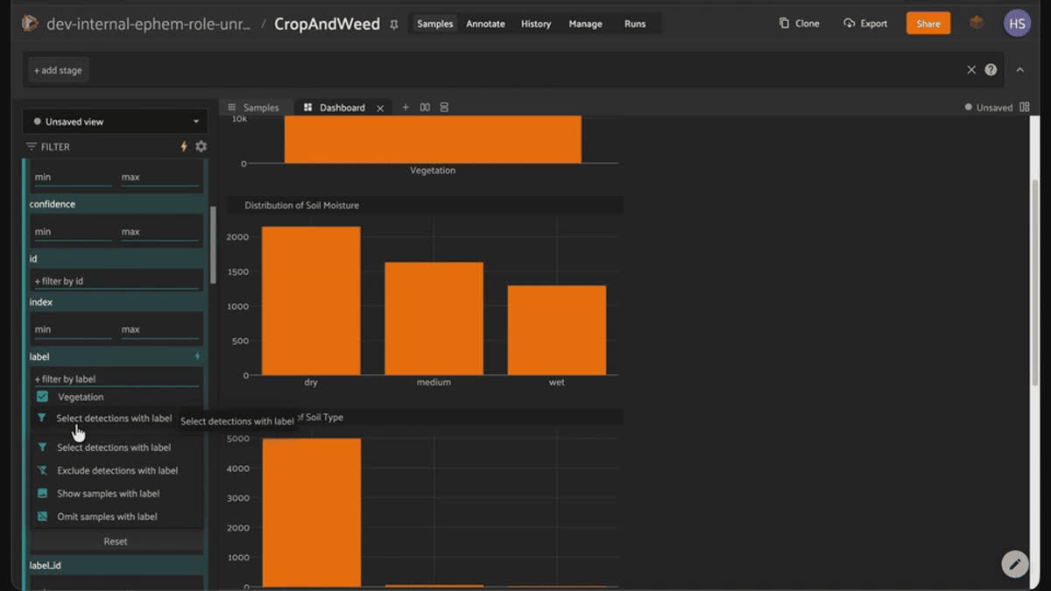1051x591 pixels.
Task: Click the orange cube icon near avatar
Action: [977, 23]
